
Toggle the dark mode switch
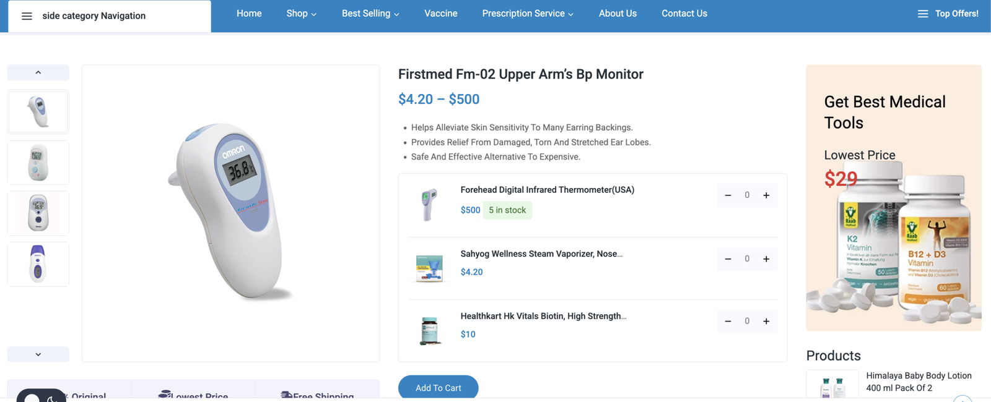(x=41, y=396)
